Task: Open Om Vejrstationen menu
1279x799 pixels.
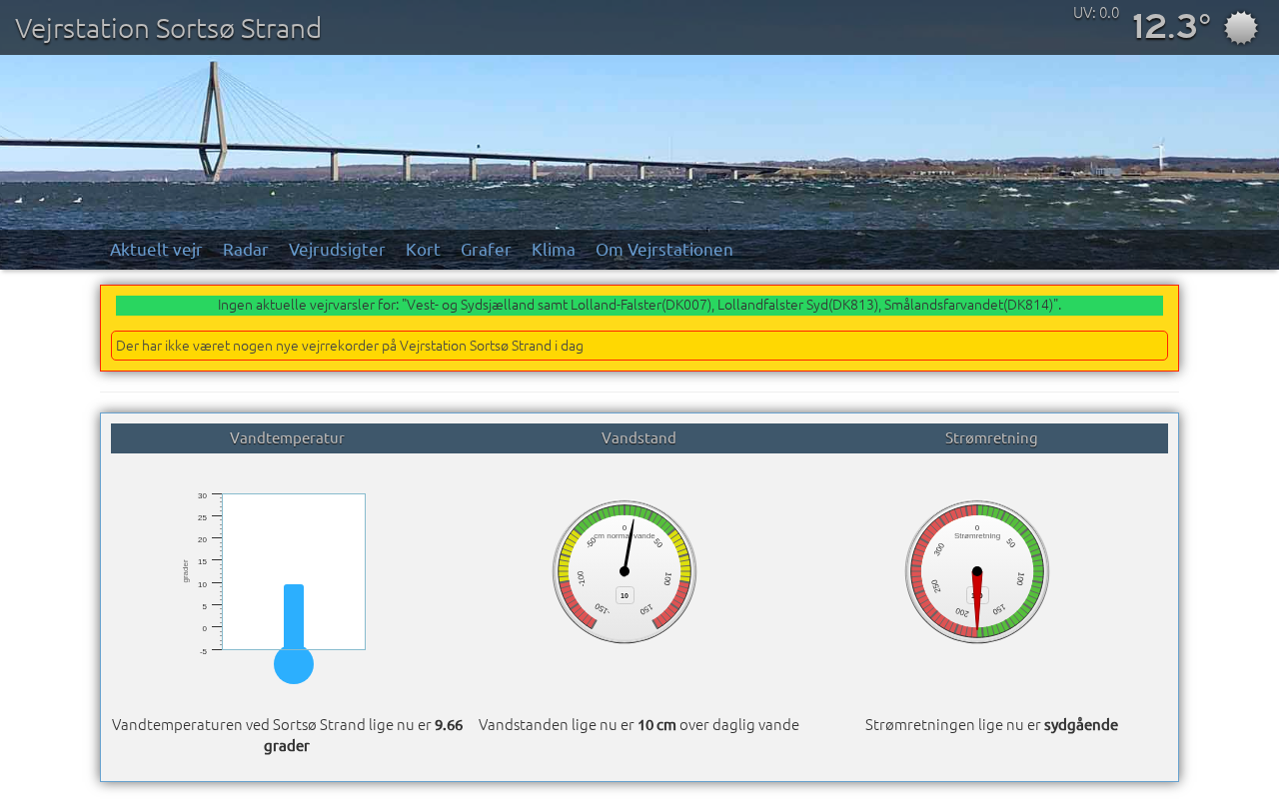Action: click(664, 250)
